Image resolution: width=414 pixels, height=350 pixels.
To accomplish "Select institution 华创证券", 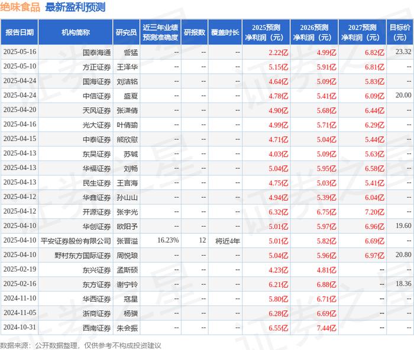I will (x=96, y=227).
